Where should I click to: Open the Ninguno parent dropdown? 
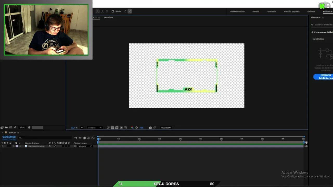[85, 146]
